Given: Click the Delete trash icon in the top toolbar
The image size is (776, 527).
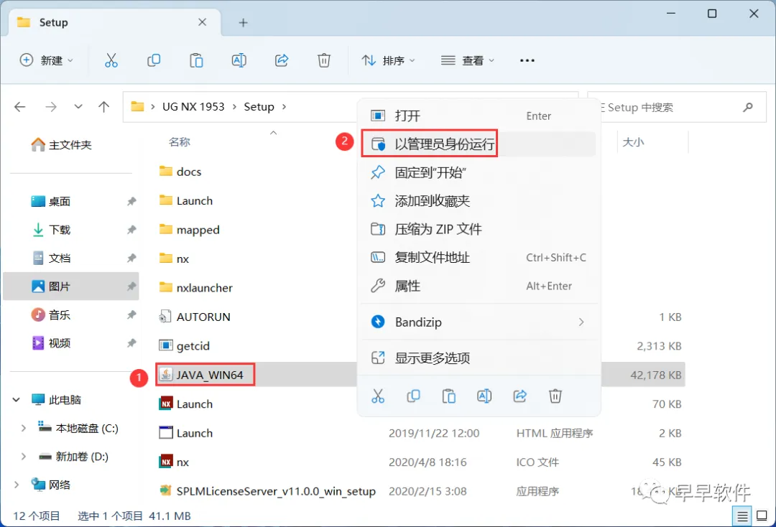Looking at the screenshot, I should tap(323, 60).
